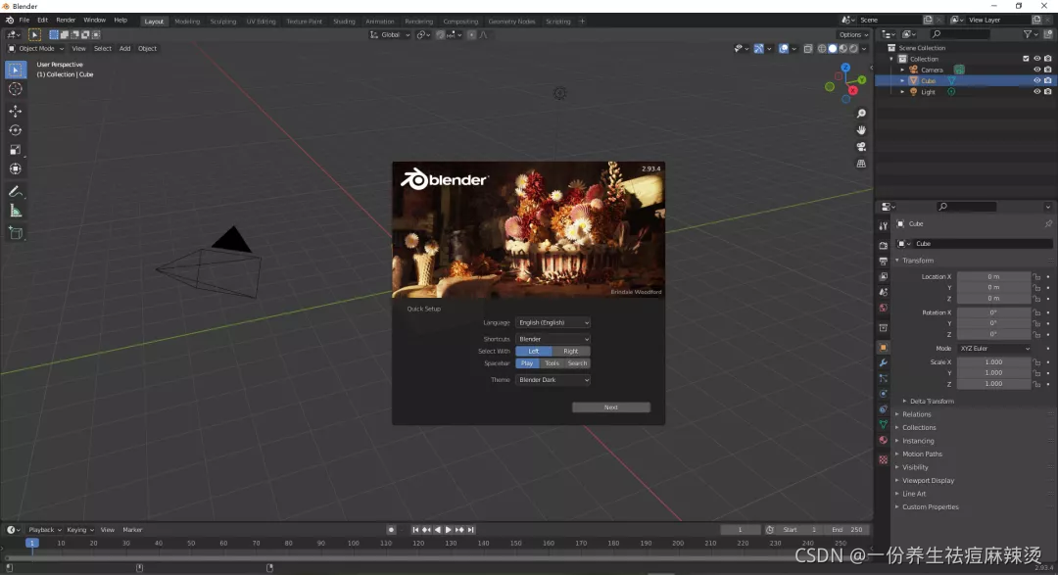Switch to the Geometry Nodes workspace tab
The width and height of the screenshot is (1058, 575).
coord(511,22)
